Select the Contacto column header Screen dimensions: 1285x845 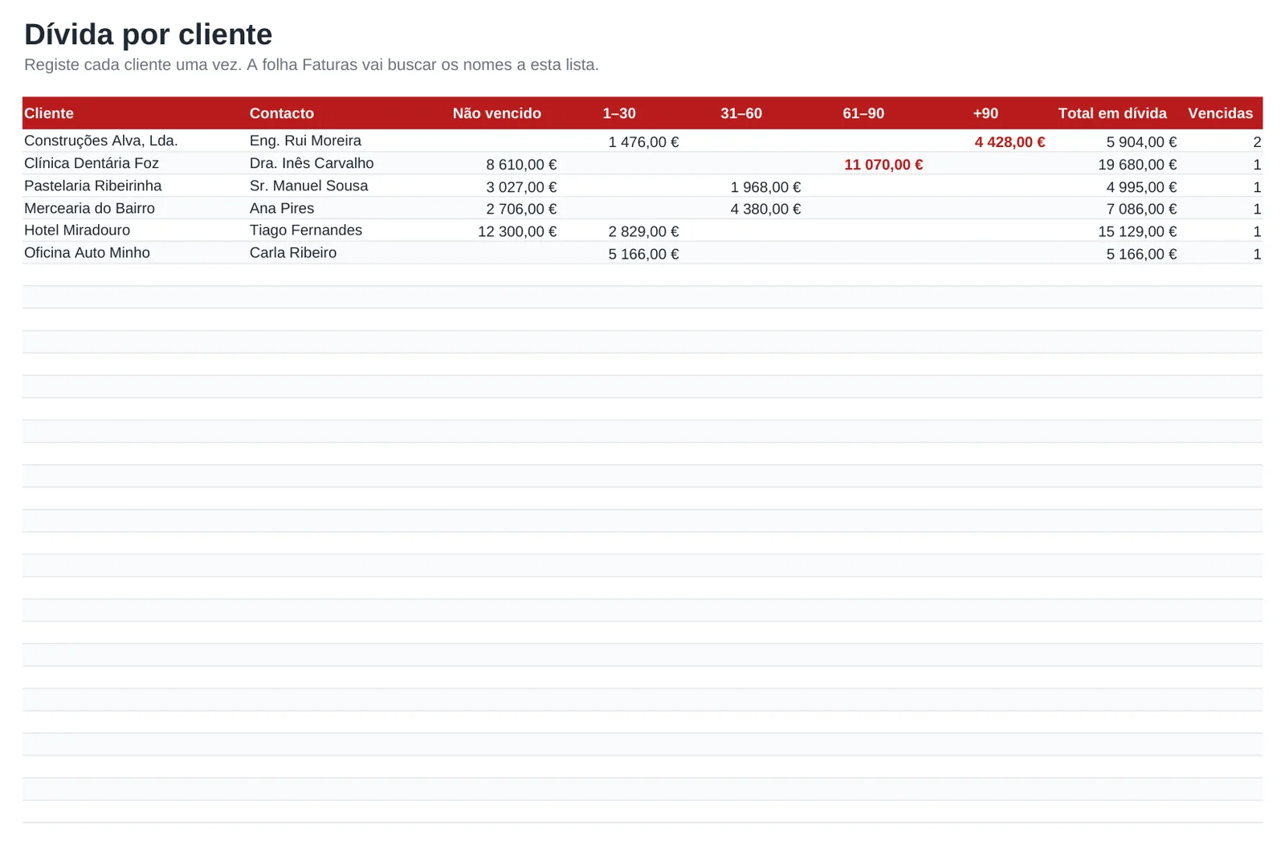tap(282, 113)
